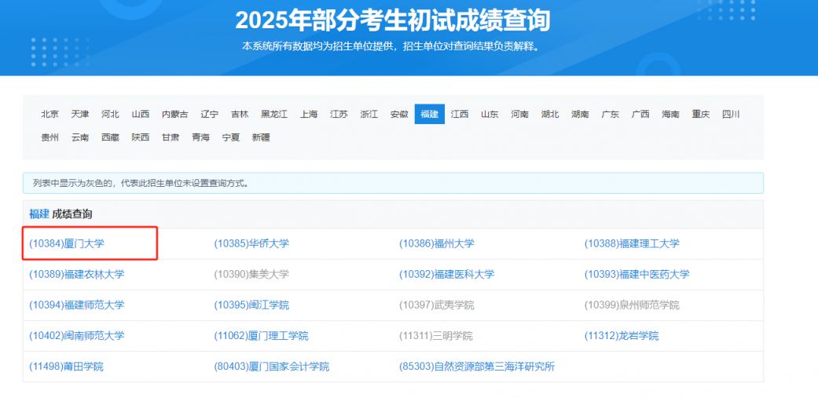The image size is (818, 398).
Task: Select 安徽 province tab
Action: pos(399,114)
